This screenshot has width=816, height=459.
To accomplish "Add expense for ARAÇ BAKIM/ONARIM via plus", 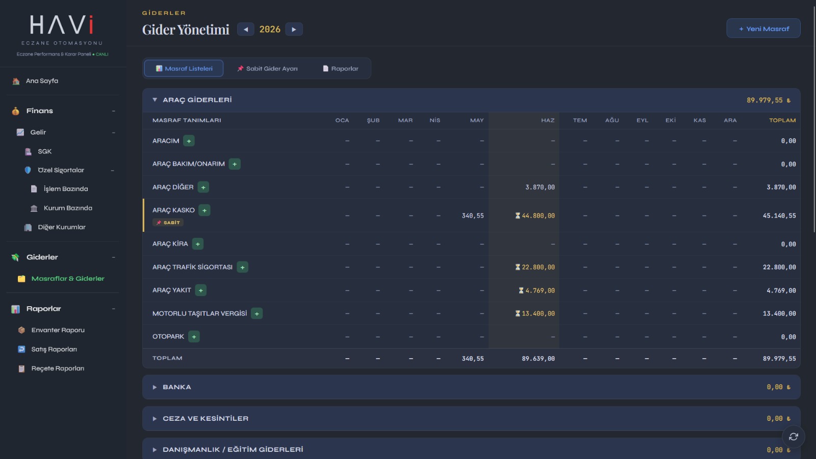I will [x=235, y=164].
